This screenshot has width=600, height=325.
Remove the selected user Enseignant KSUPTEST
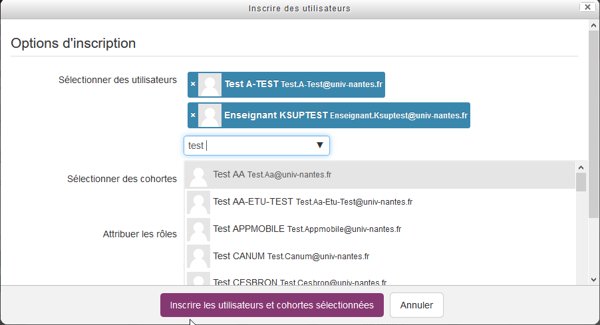click(x=193, y=115)
